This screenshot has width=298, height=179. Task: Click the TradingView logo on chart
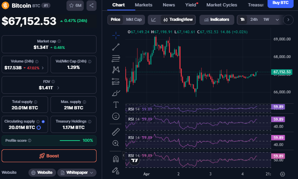[x=134, y=161]
